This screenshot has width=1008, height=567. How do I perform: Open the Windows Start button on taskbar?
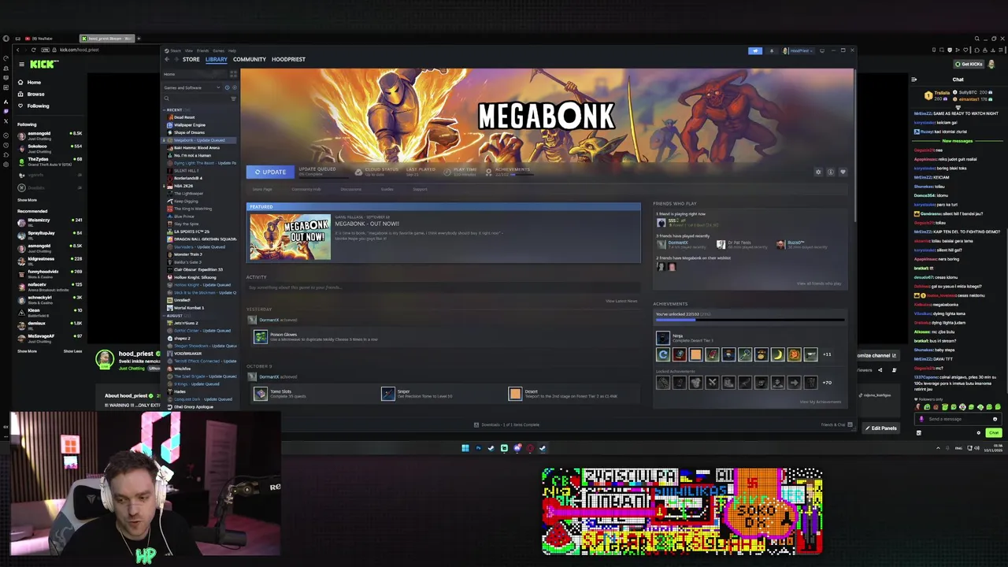[465, 448]
